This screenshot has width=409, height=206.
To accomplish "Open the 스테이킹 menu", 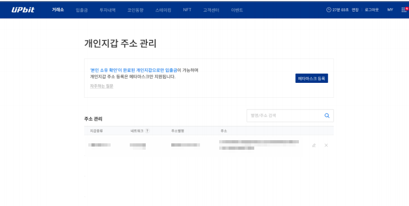I will [x=163, y=10].
